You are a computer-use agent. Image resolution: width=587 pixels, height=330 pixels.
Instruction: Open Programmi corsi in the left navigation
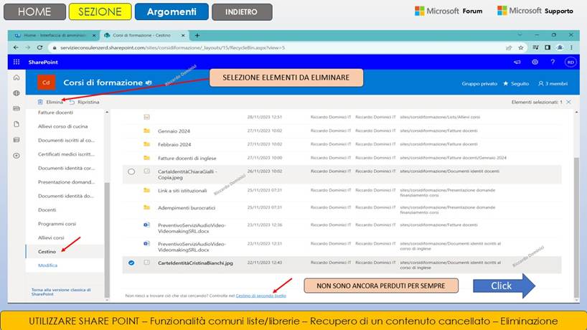(x=57, y=224)
